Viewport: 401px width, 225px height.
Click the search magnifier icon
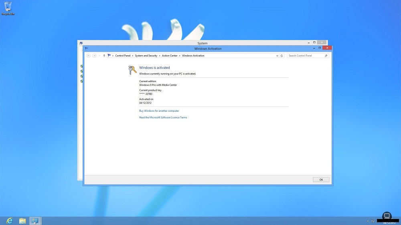326,55
